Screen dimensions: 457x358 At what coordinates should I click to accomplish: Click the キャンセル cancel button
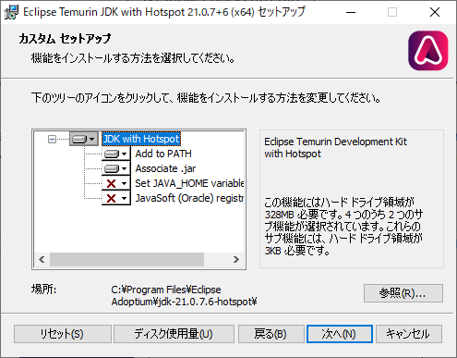tap(409, 334)
